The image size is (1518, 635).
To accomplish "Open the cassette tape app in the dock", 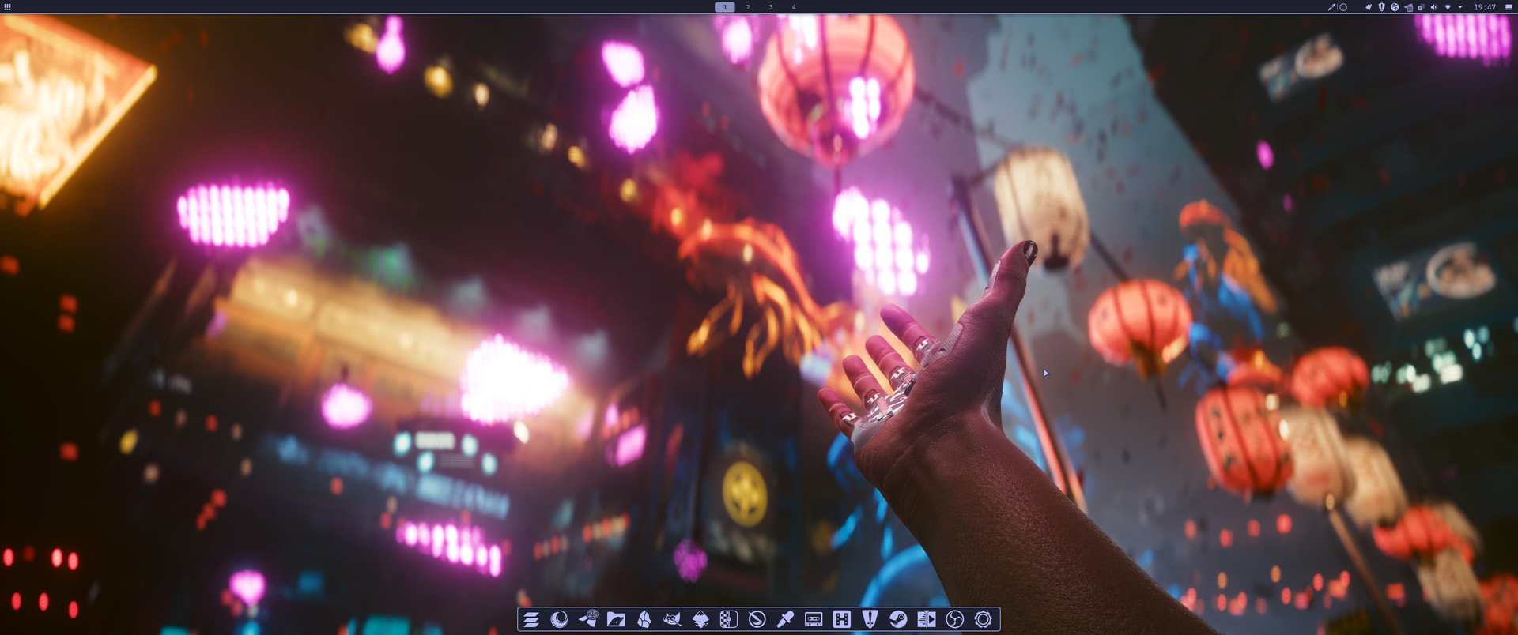I will click(x=814, y=619).
